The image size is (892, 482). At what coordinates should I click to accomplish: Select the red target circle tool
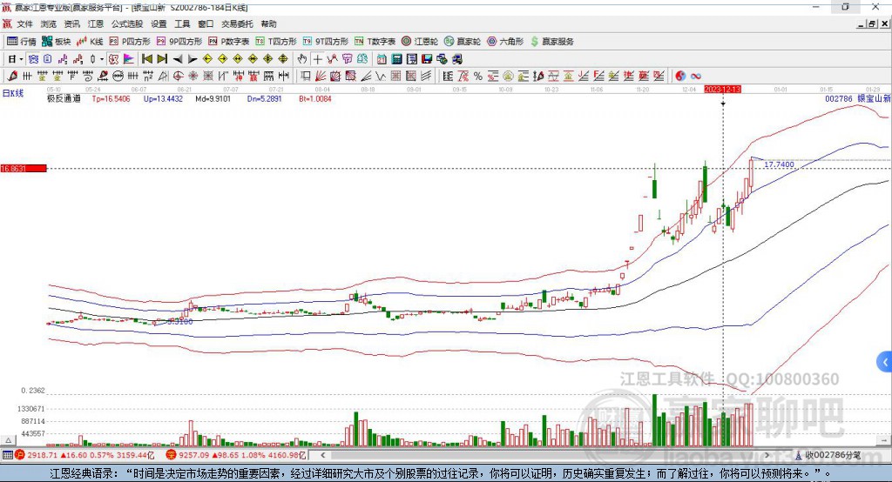click(178, 77)
